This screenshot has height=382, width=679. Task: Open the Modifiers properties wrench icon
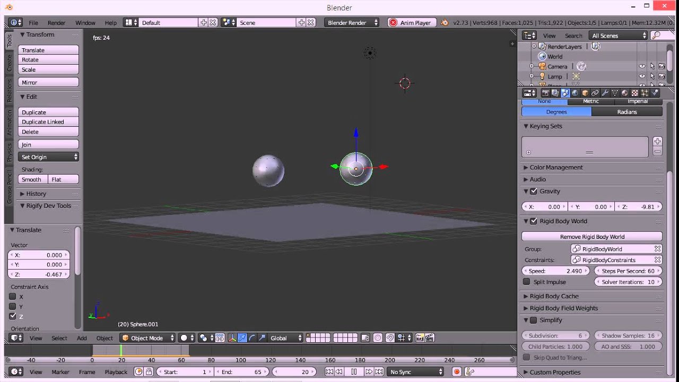605,93
